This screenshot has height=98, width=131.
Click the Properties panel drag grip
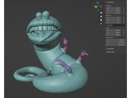[x=125, y=48]
